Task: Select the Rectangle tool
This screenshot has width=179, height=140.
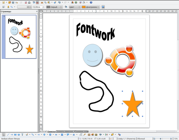Action: tap(15, 135)
